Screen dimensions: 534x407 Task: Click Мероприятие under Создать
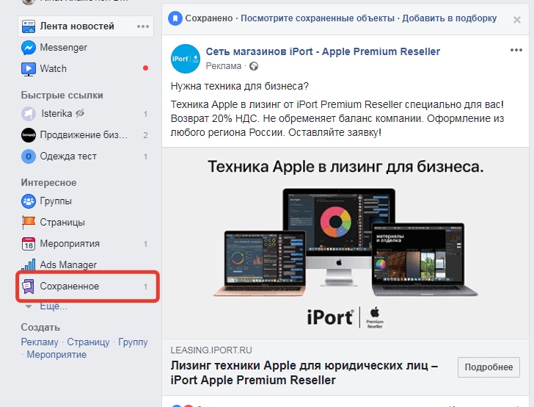coord(56,354)
